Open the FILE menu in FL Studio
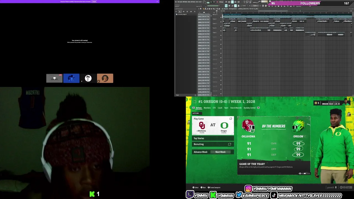 175,2
